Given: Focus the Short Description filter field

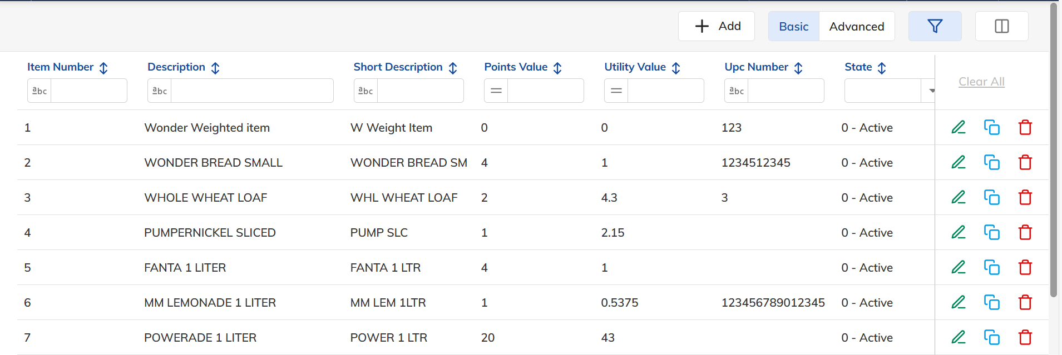Looking at the screenshot, I should click(420, 91).
